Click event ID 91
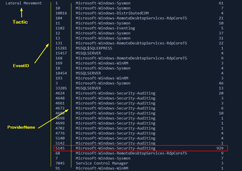The width and height of the screenshot is (242, 171). coord(58,168)
